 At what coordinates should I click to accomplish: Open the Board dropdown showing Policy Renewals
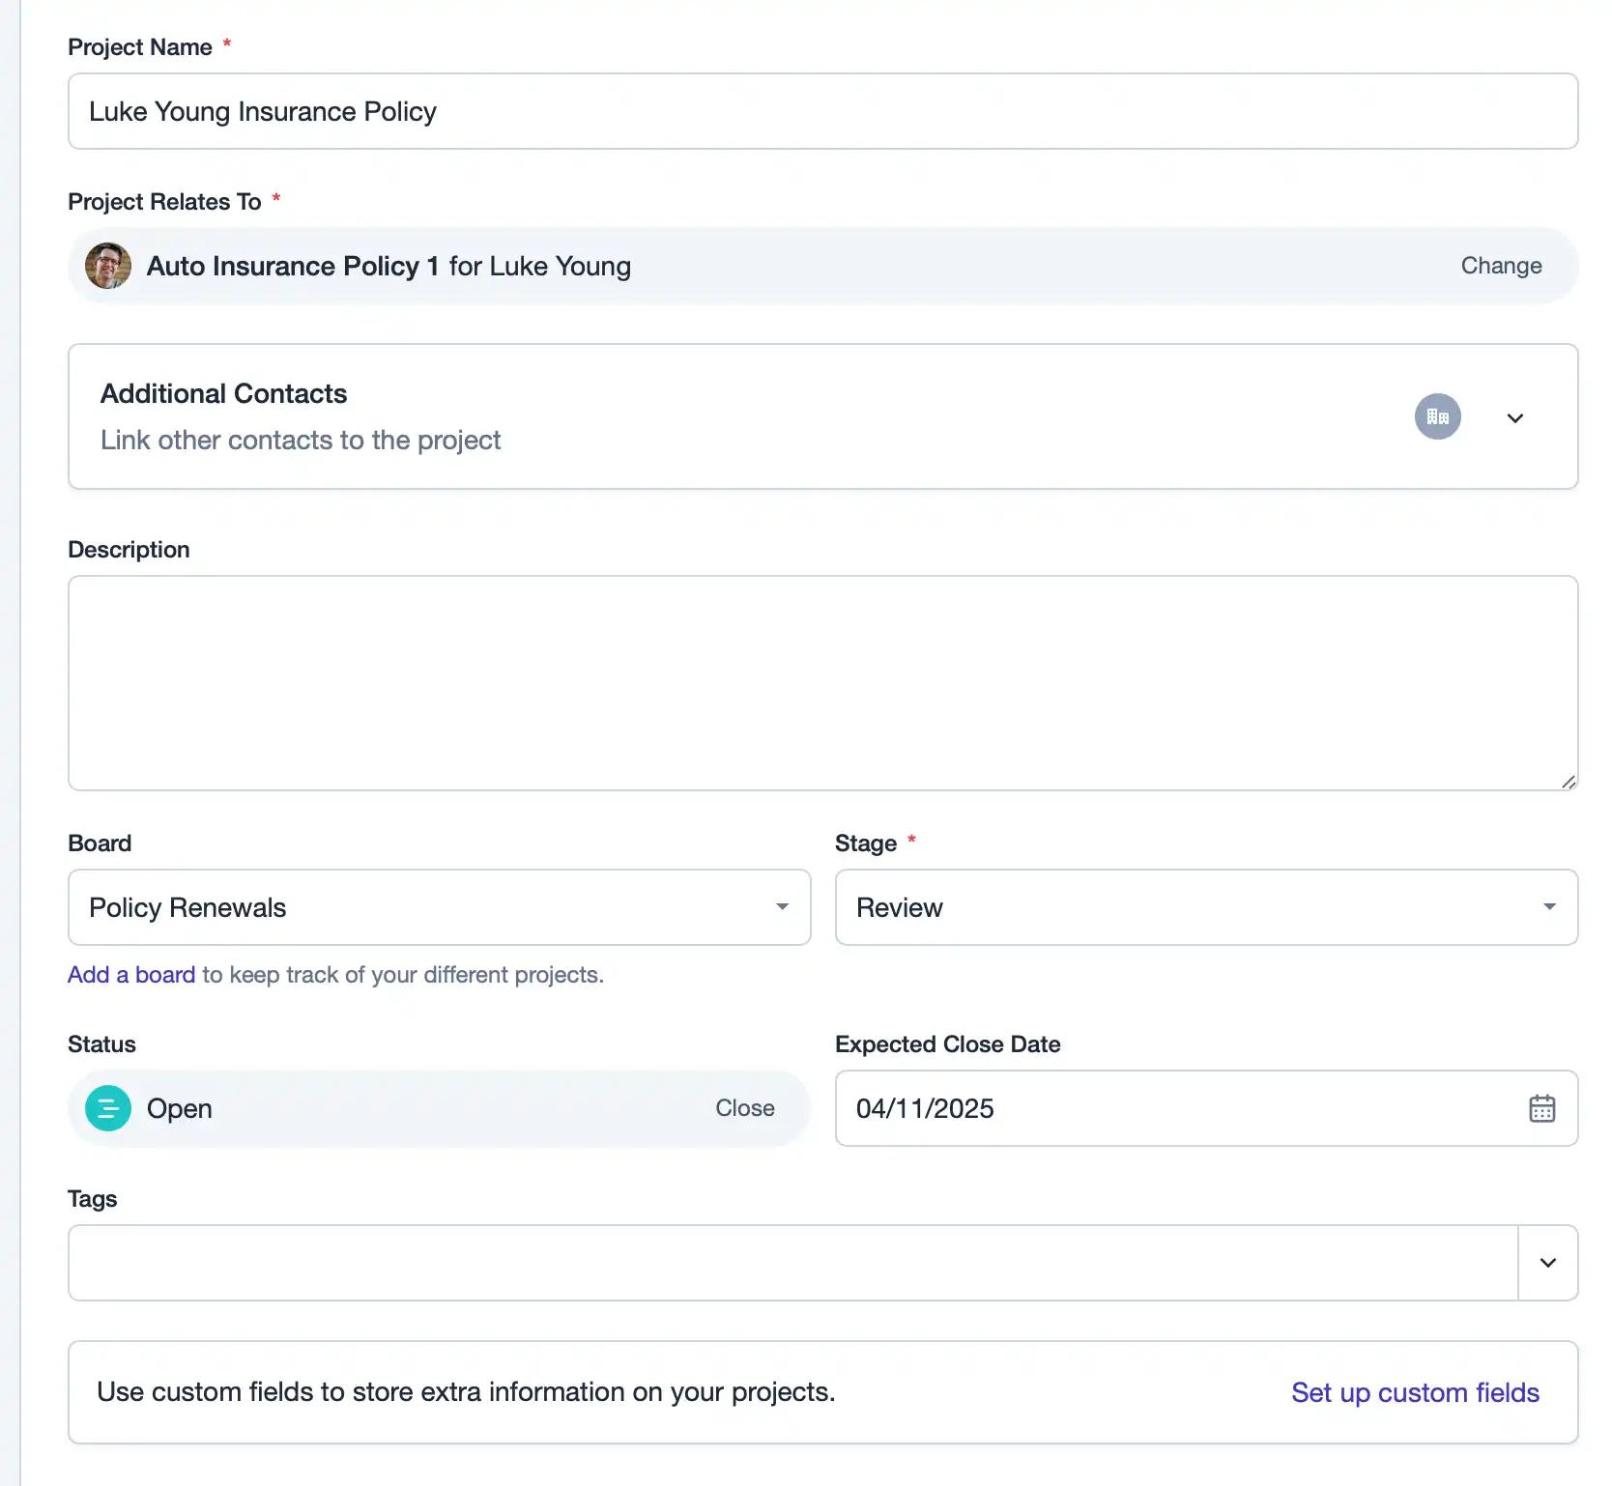coord(439,907)
